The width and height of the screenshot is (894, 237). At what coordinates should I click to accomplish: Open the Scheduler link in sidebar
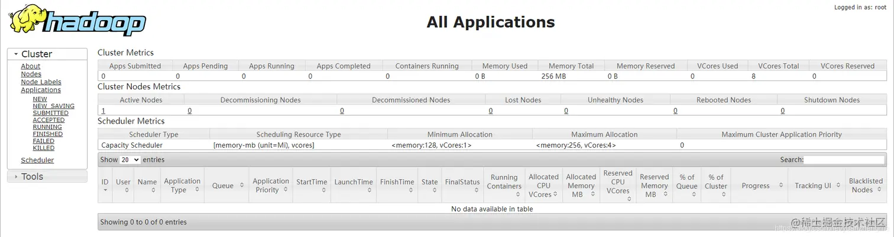pyautogui.click(x=37, y=160)
